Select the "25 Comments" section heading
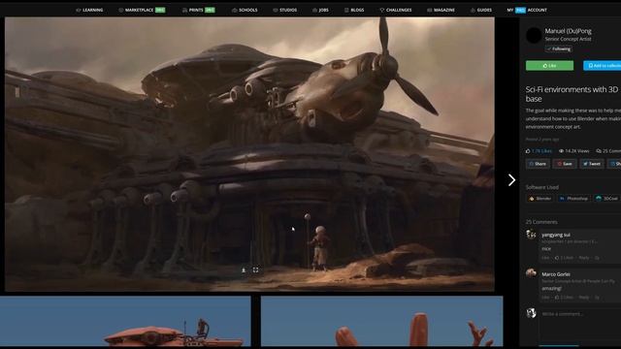Image resolution: width=621 pixels, height=349 pixels. (541, 222)
